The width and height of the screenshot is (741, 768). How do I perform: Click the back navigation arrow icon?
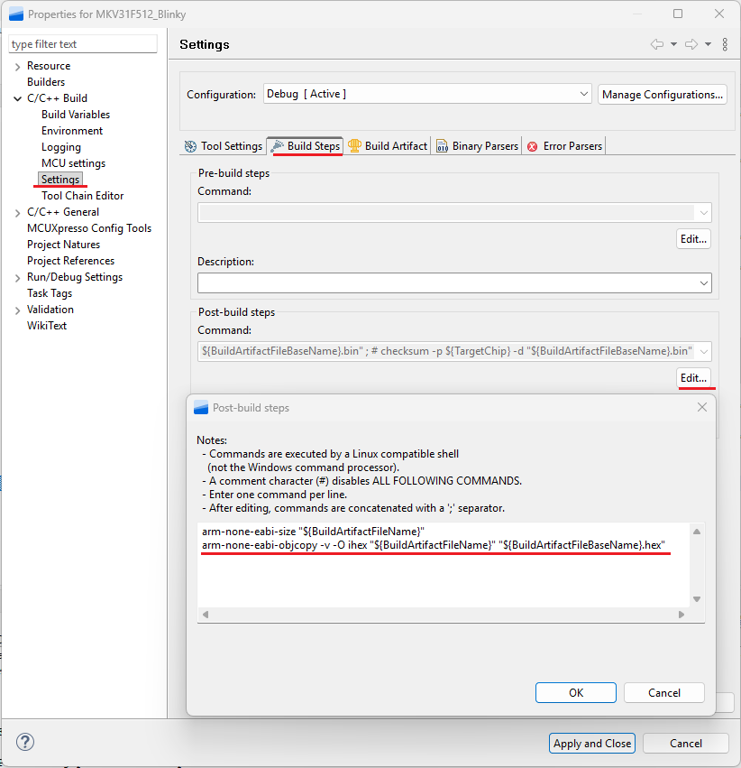coord(657,44)
